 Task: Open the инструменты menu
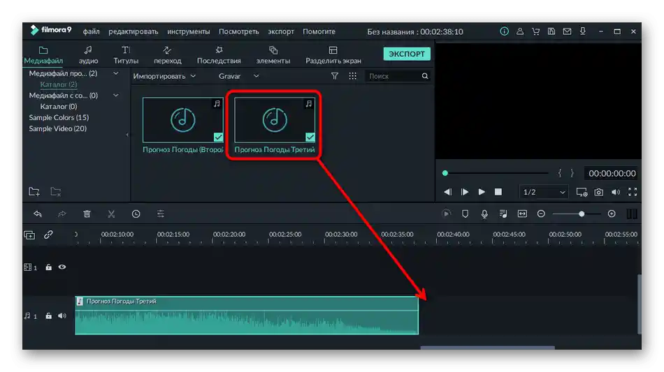[x=189, y=31]
